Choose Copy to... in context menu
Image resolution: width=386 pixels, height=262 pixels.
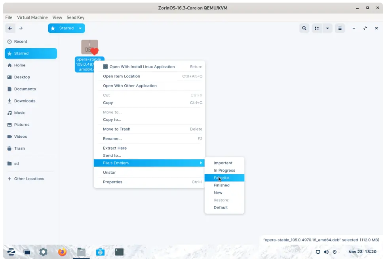tap(149, 120)
